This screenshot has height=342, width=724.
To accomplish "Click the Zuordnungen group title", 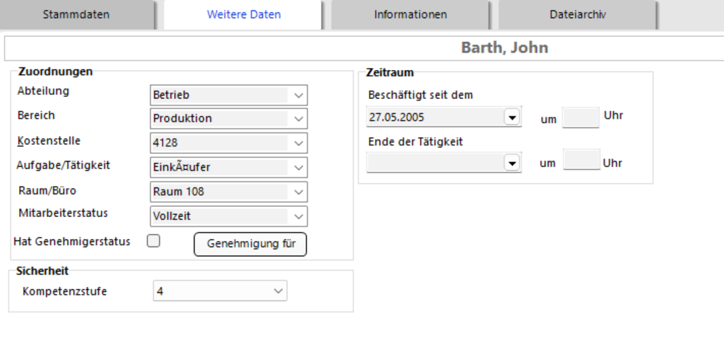I will tap(56, 71).
